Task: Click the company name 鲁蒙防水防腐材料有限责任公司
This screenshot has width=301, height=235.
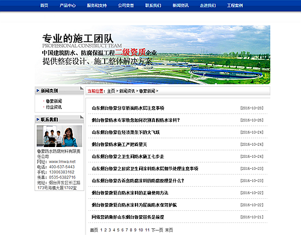Action: 59,154
